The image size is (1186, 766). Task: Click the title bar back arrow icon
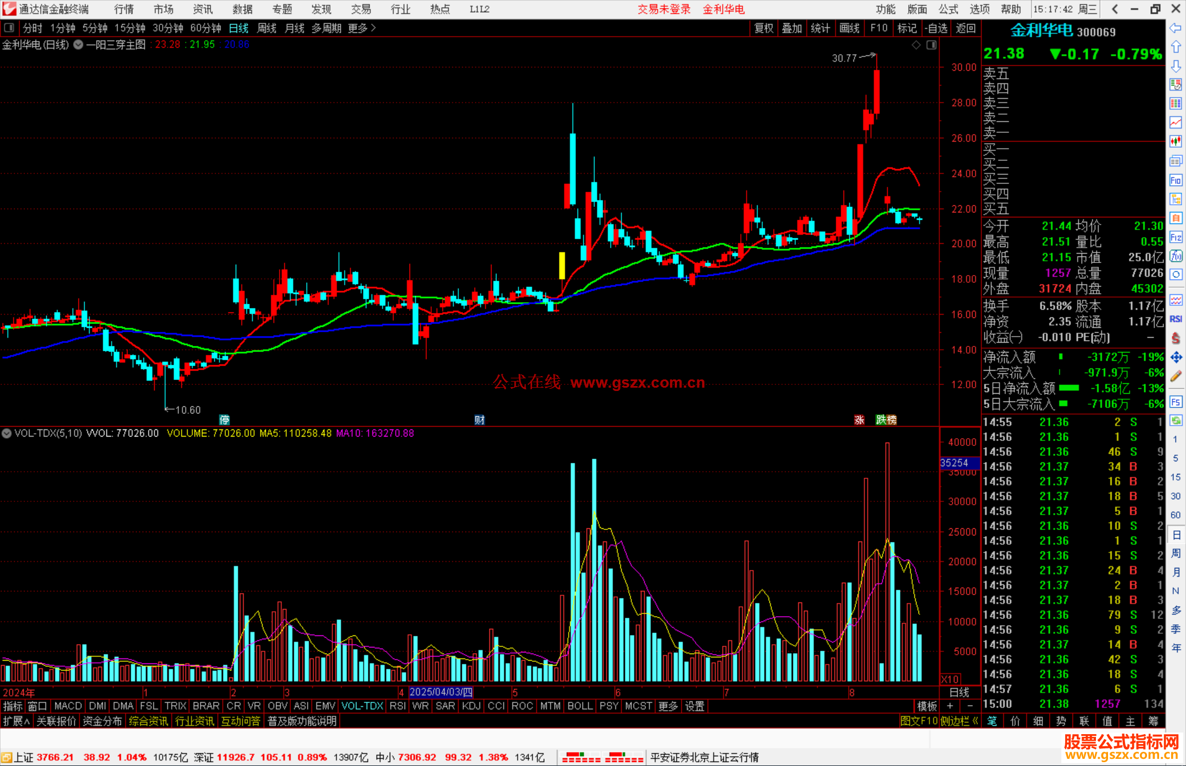1115,9
